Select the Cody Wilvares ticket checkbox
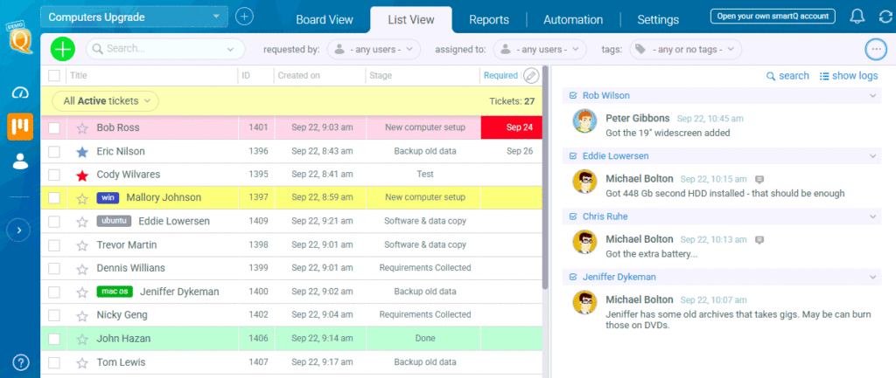This screenshot has height=378, width=896. pos(54,175)
